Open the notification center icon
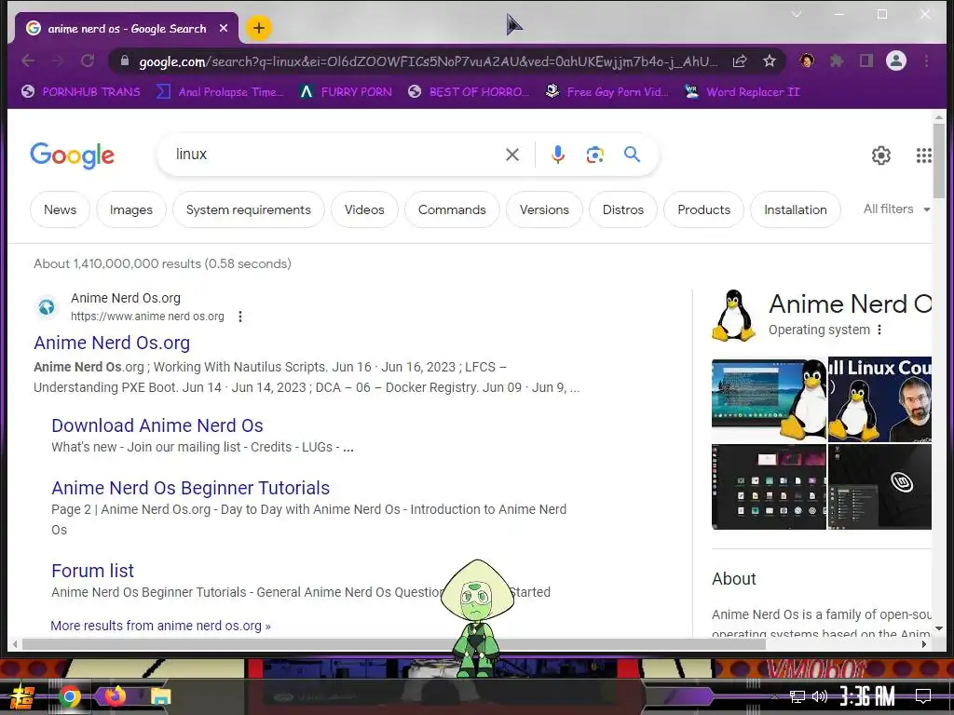Viewport: 954px width, 715px height. click(x=923, y=696)
